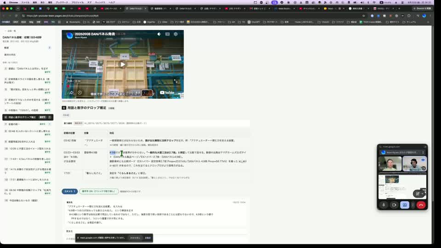Share the video using the arrow icon

point(72,92)
